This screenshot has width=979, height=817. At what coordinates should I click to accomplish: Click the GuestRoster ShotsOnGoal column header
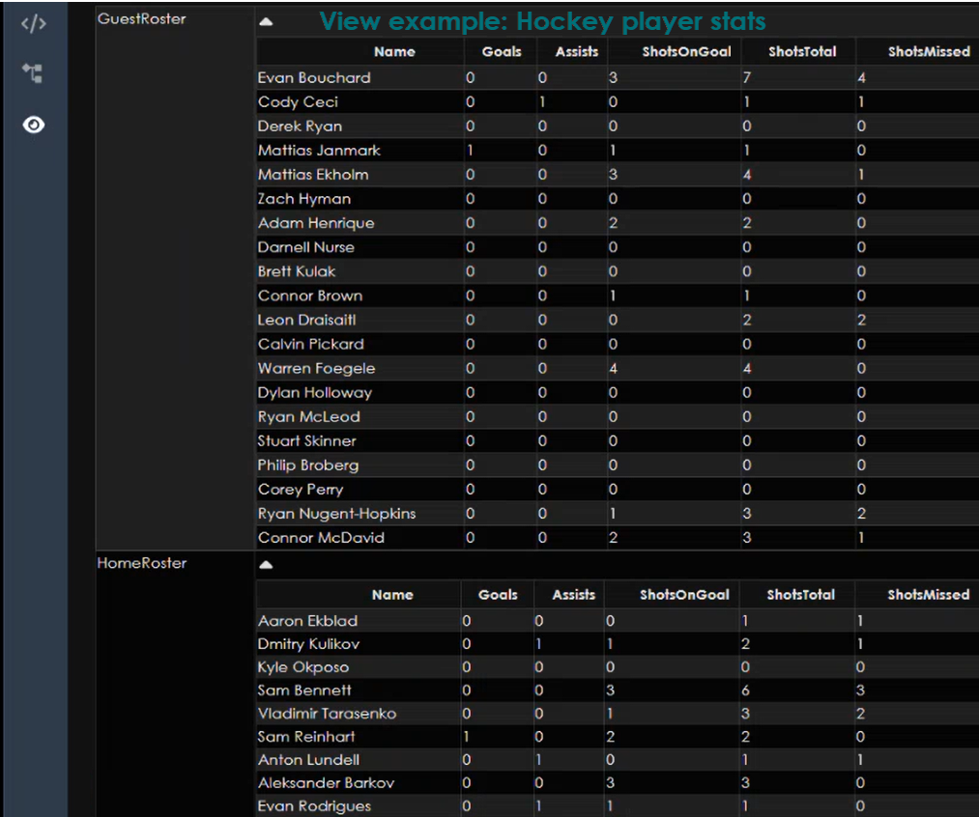(686, 52)
